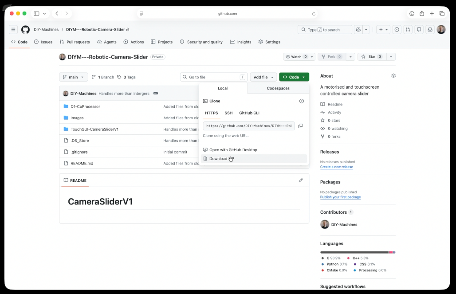Image resolution: width=456 pixels, height=294 pixels.
Task: Open the Copilot icon in header
Action: (x=358, y=30)
